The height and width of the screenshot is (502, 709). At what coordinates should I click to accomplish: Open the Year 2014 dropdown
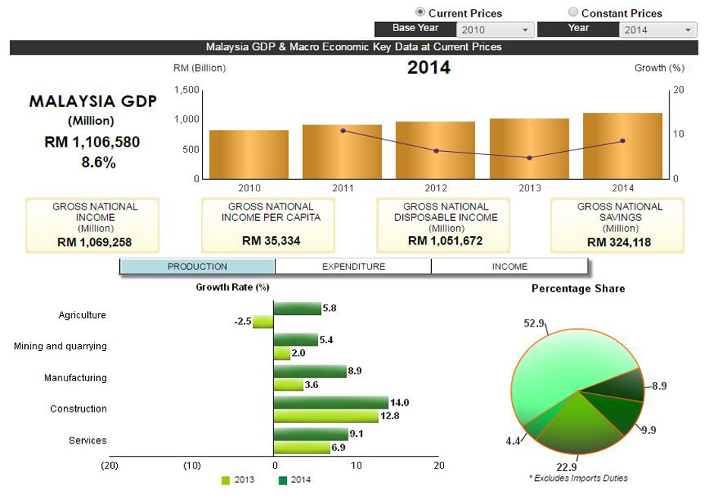tap(658, 30)
